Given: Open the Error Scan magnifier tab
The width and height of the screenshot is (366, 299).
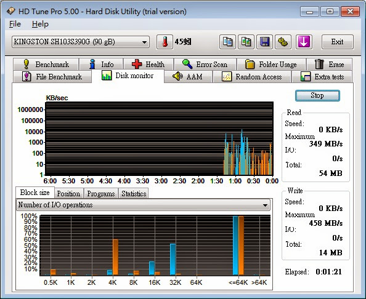Looking at the screenshot, I should pos(205,64).
